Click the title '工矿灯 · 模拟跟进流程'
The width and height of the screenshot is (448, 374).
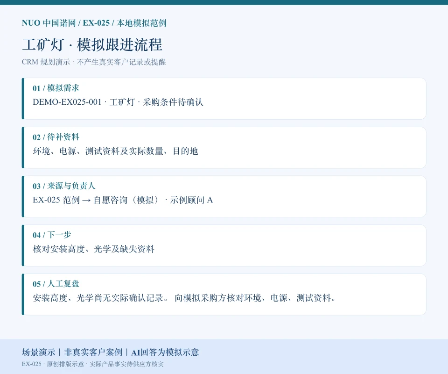[92, 44]
